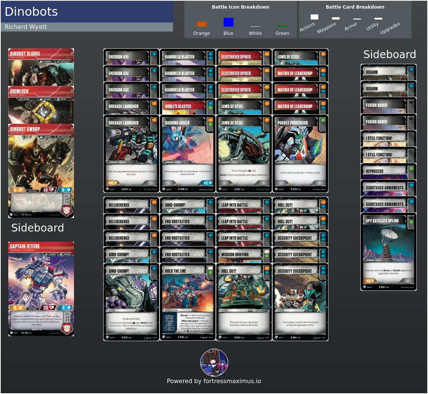This screenshot has height=394, width=428.
Task: Click the author name Richard Wyatt
Action: pyautogui.click(x=26, y=27)
